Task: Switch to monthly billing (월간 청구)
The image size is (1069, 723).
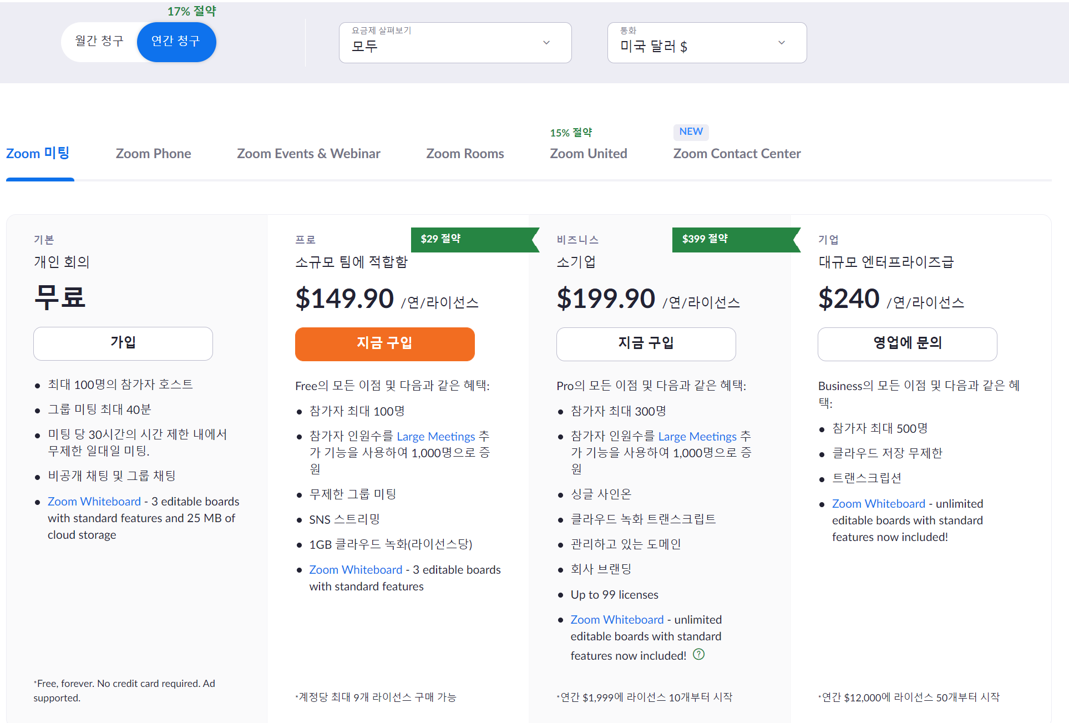Action: [x=99, y=42]
